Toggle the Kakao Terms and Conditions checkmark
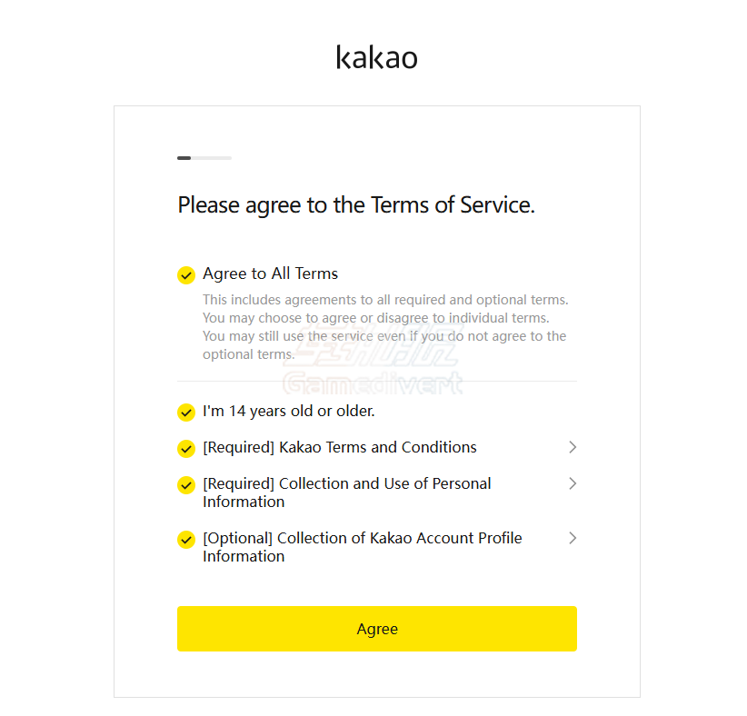This screenshot has height=716, width=747. (186, 448)
